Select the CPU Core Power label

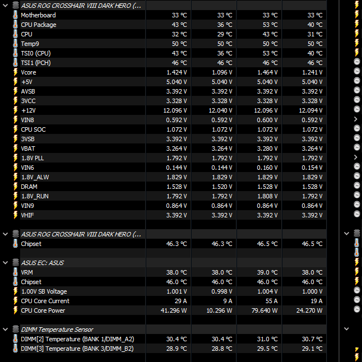43,310
